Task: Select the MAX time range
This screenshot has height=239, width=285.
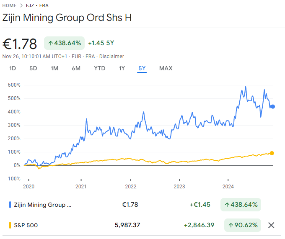Action: point(166,68)
